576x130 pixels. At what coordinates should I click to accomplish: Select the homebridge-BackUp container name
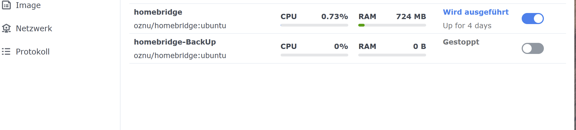175,42
